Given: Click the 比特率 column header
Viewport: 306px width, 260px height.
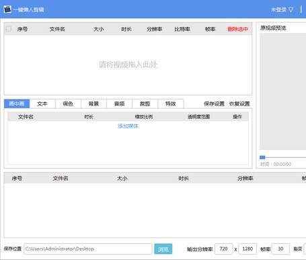Looking at the screenshot, I should point(182,29).
